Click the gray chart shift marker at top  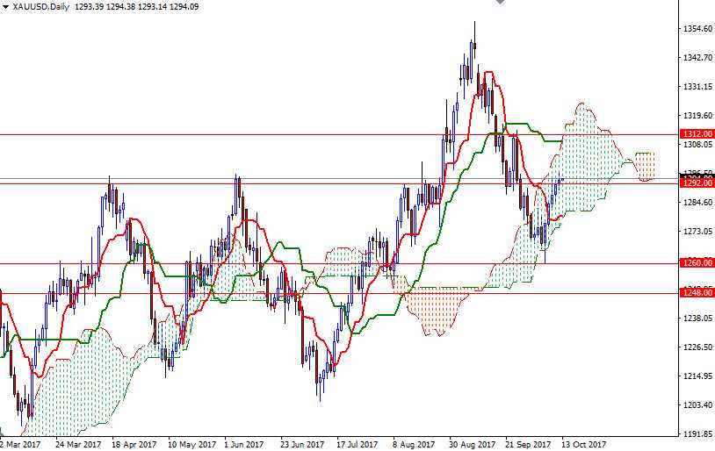[500, 2]
